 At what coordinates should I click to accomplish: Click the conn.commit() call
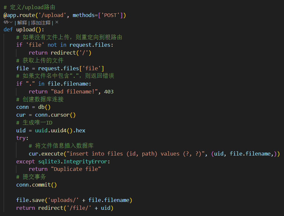[x=36, y=185]
